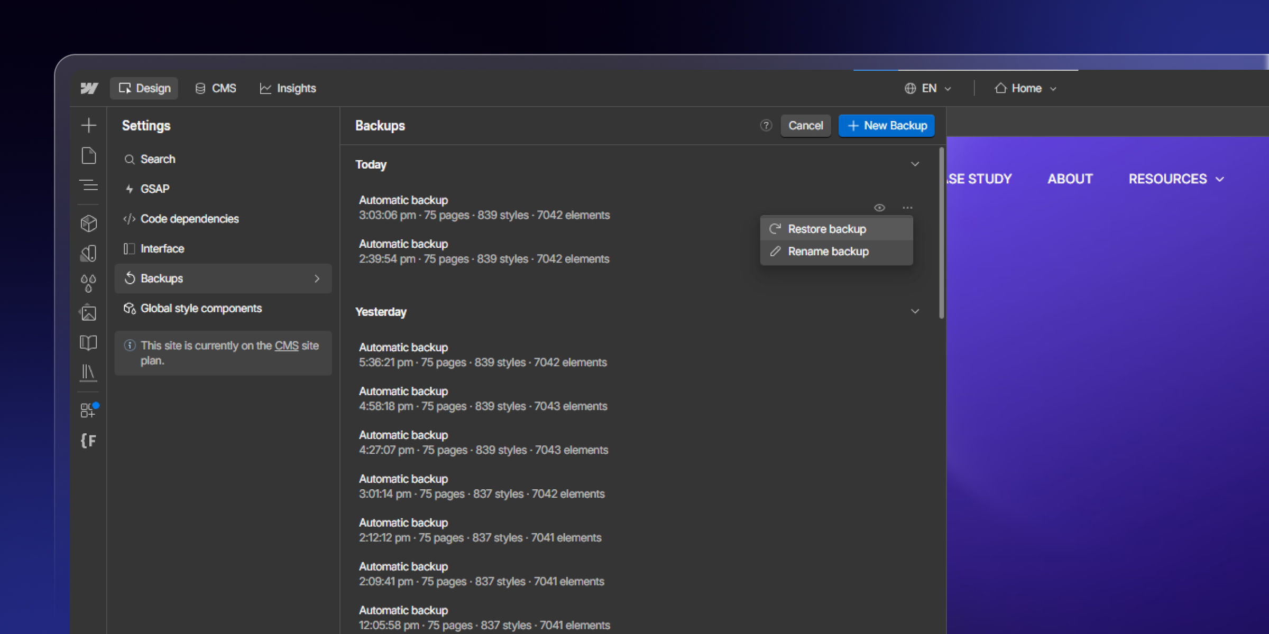Preview the 3:03:06 pm backup eye icon
Screen dimensions: 1269x634
click(879, 208)
